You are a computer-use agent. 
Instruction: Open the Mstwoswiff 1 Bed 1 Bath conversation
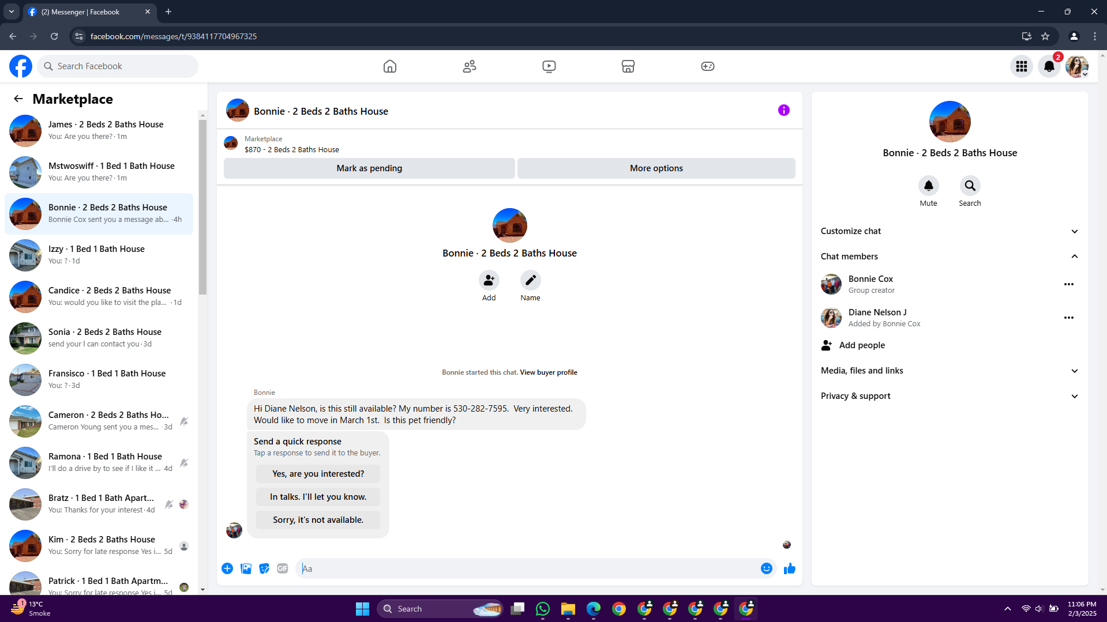click(99, 172)
